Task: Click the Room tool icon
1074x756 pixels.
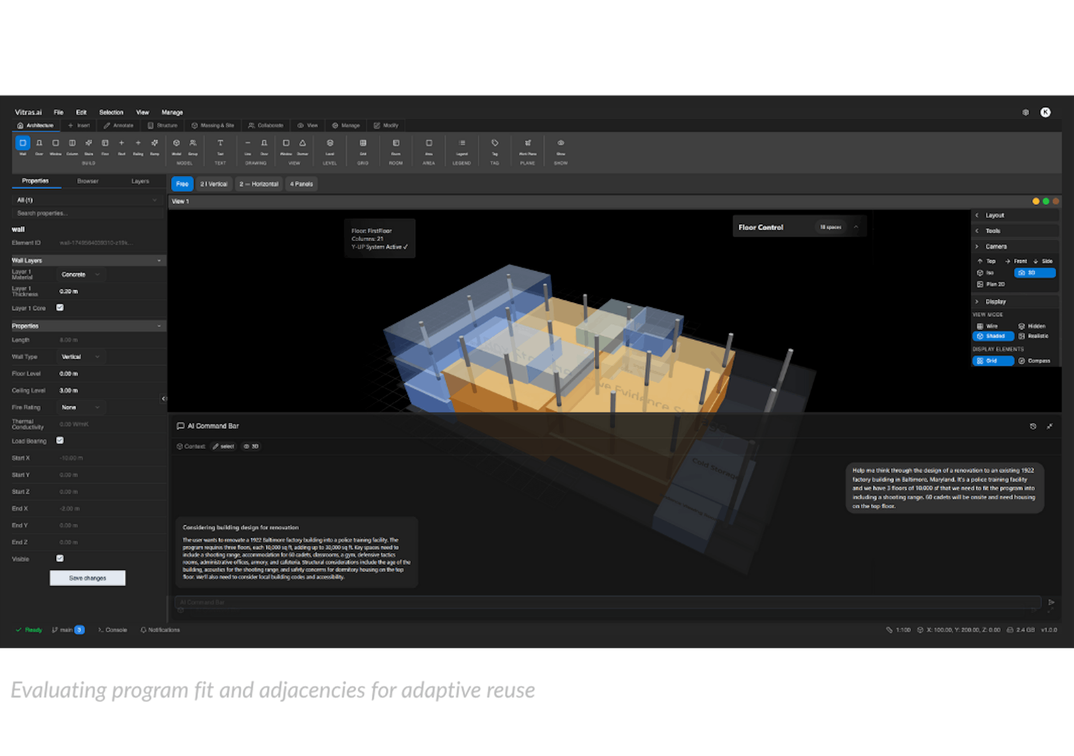Action: click(395, 142)
